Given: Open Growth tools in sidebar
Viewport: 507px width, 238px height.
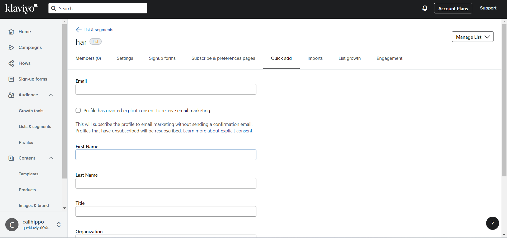Looking at the screenshot, I should pos(31,111).
